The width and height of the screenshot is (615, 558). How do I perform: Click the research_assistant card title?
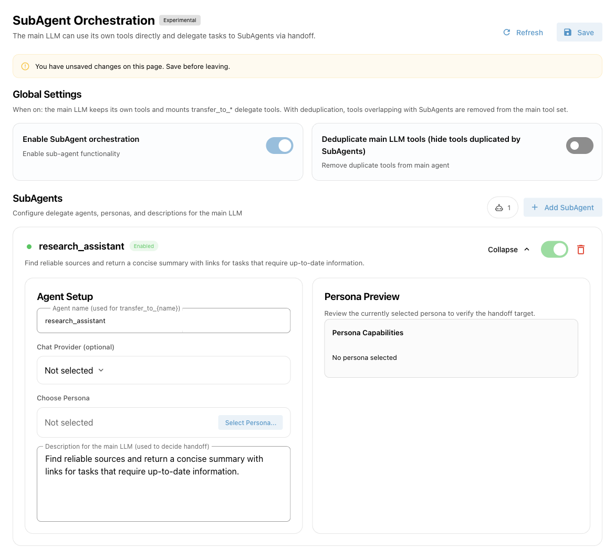coord(81,246)
